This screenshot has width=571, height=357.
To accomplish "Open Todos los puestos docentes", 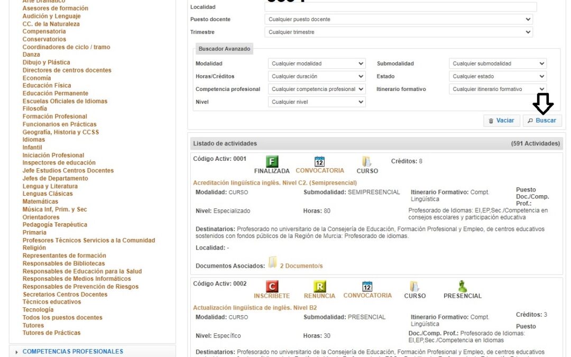I will pos(62,318).
